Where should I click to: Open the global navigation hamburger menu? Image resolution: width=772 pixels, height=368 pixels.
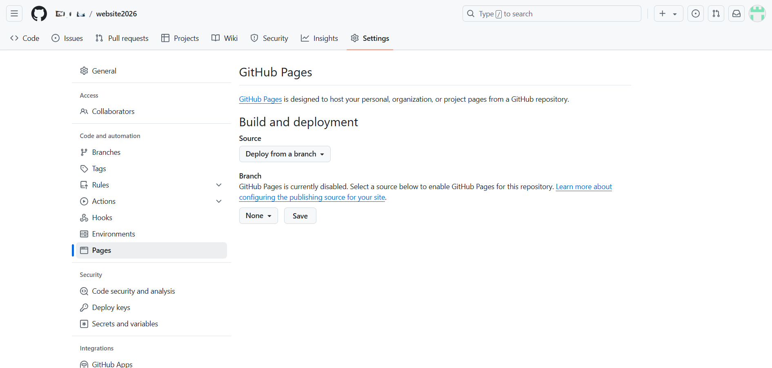pyautogui.click(x=13, y=13)
